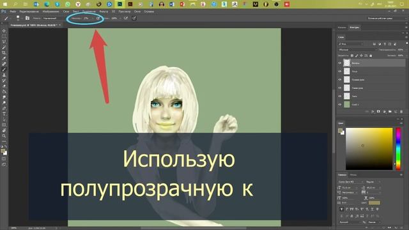Open WhatsApp from the taskbar
Screen dimensions: 409x230
click(x=68, y=4)
